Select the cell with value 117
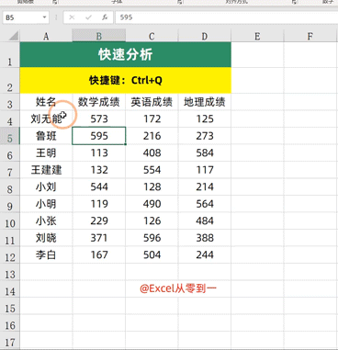The height and width of the screenshot is (350, 338). (205, 170)
